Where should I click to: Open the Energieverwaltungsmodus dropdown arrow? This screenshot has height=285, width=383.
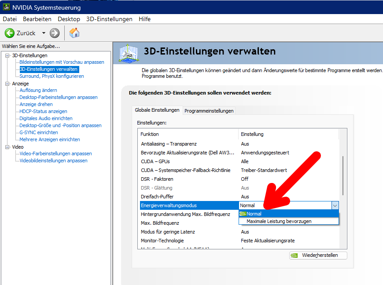point(335,205)
